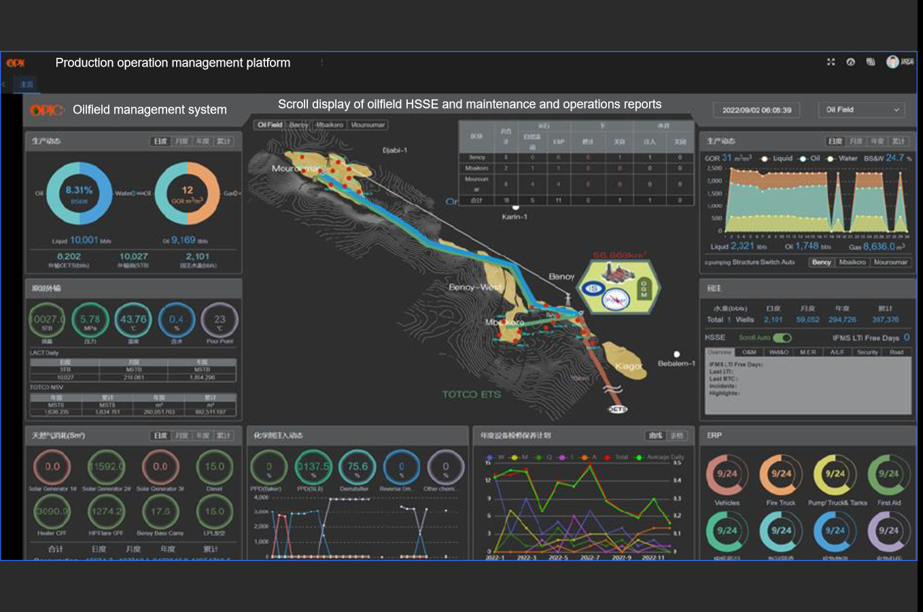
Task: Click the 2022/09/02 date time field
Action: 756,110
